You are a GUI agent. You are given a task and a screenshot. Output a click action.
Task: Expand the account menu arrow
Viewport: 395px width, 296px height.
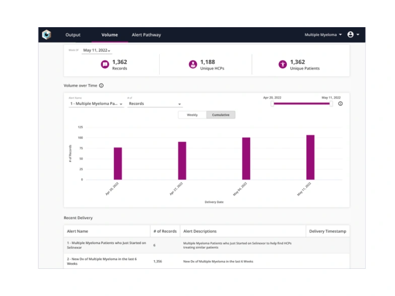tap(358, 35)
